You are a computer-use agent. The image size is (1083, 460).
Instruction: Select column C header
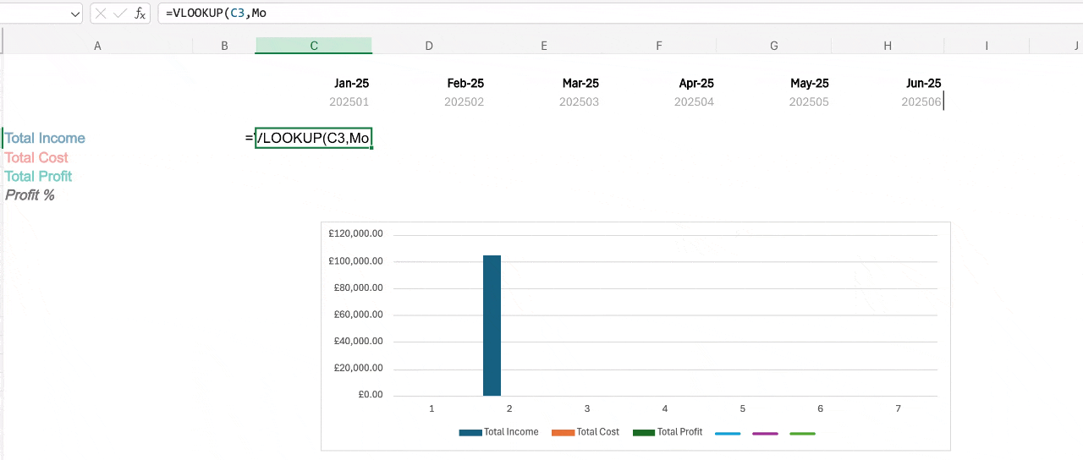[314, 46]
